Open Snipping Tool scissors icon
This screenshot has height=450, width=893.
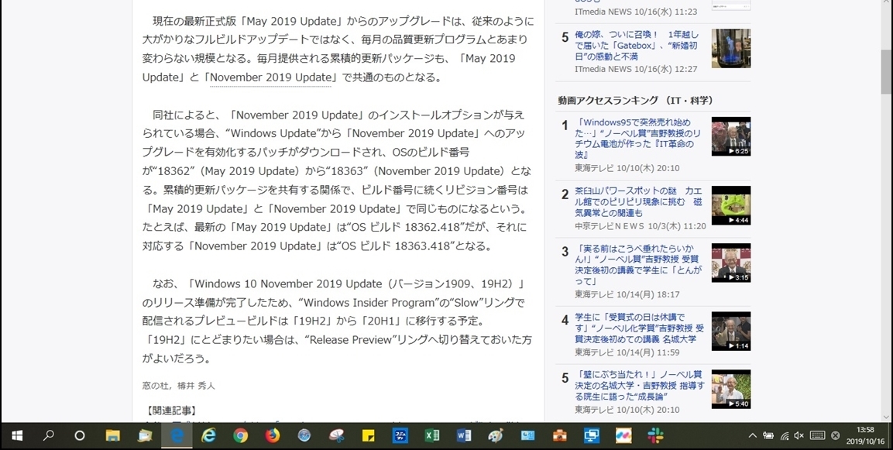point(337,436)
